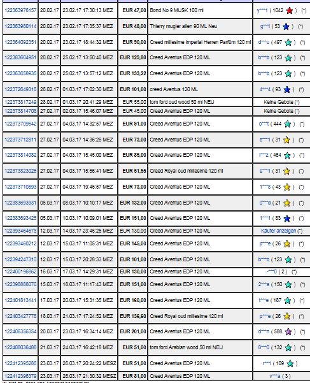
Task: Select the 'EUR 160,00' price cell
Action: [133, 300]
